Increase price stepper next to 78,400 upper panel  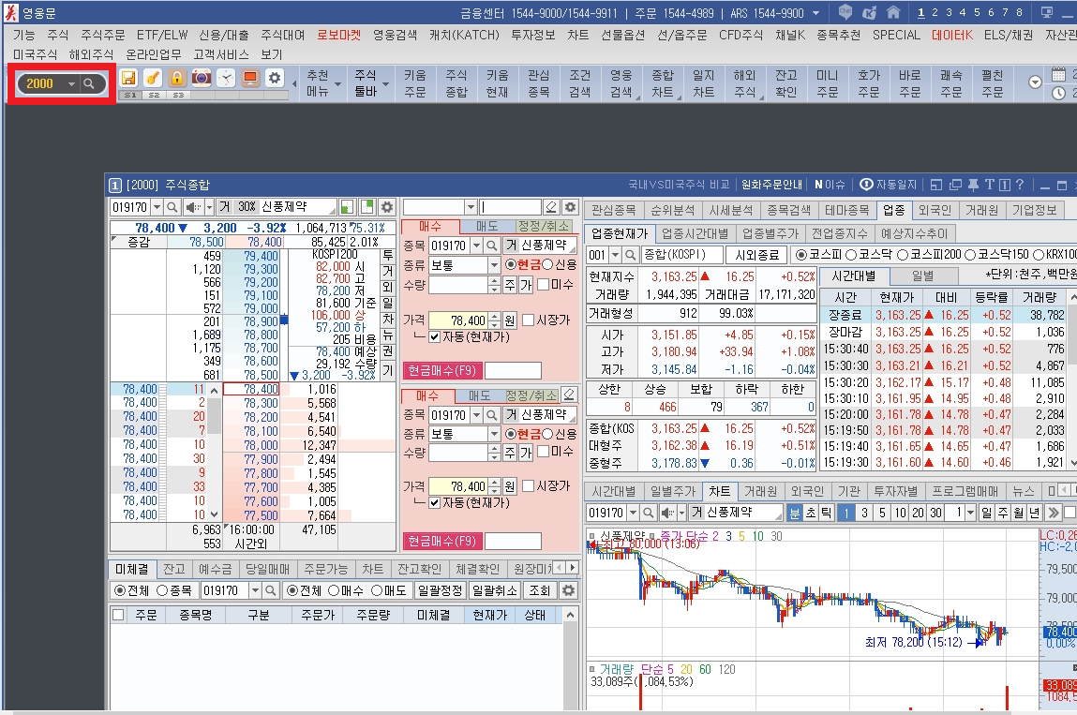[x=495, y=317]
